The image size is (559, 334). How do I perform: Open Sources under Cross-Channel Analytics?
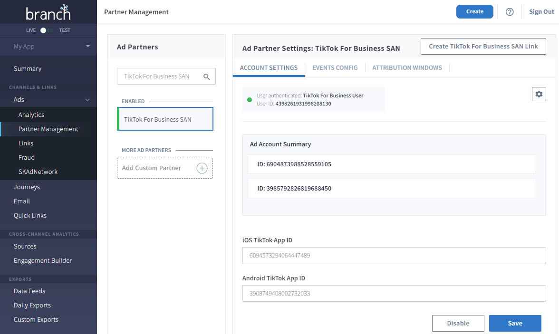[25, 246]
